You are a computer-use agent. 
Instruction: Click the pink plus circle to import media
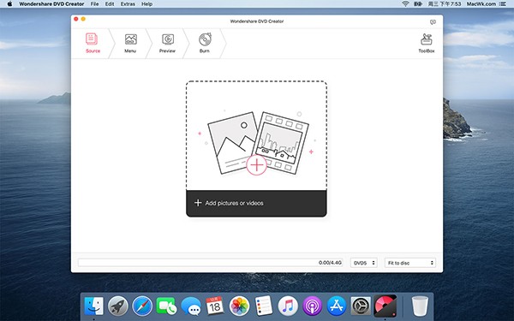click(x=257, y=165)
